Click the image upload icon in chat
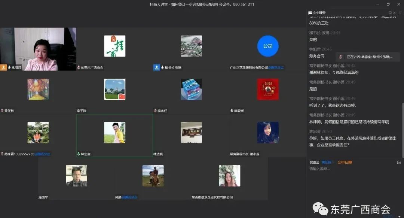The width and height of the screenshot is (404, 218). click(x=399, y=162)
